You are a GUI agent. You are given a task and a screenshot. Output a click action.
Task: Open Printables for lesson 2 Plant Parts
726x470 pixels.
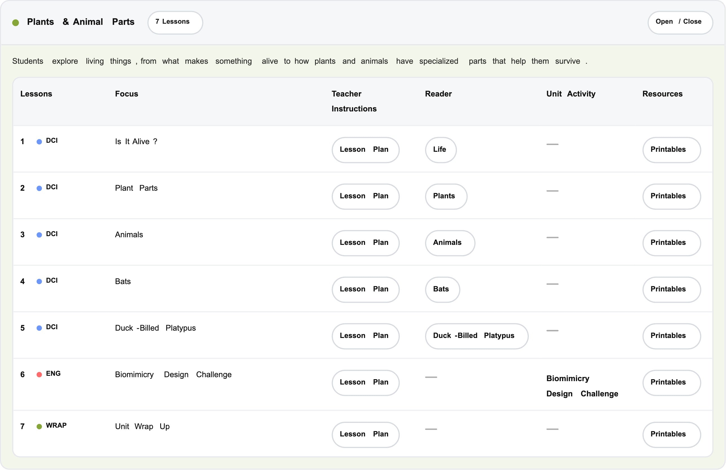coord(671,197)
